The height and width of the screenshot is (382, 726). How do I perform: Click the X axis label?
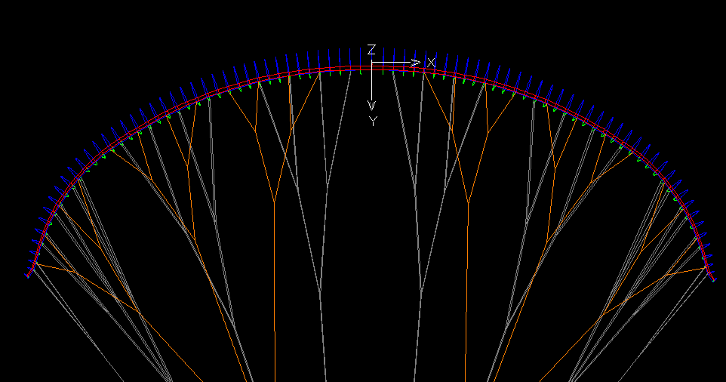coord(431,63)
